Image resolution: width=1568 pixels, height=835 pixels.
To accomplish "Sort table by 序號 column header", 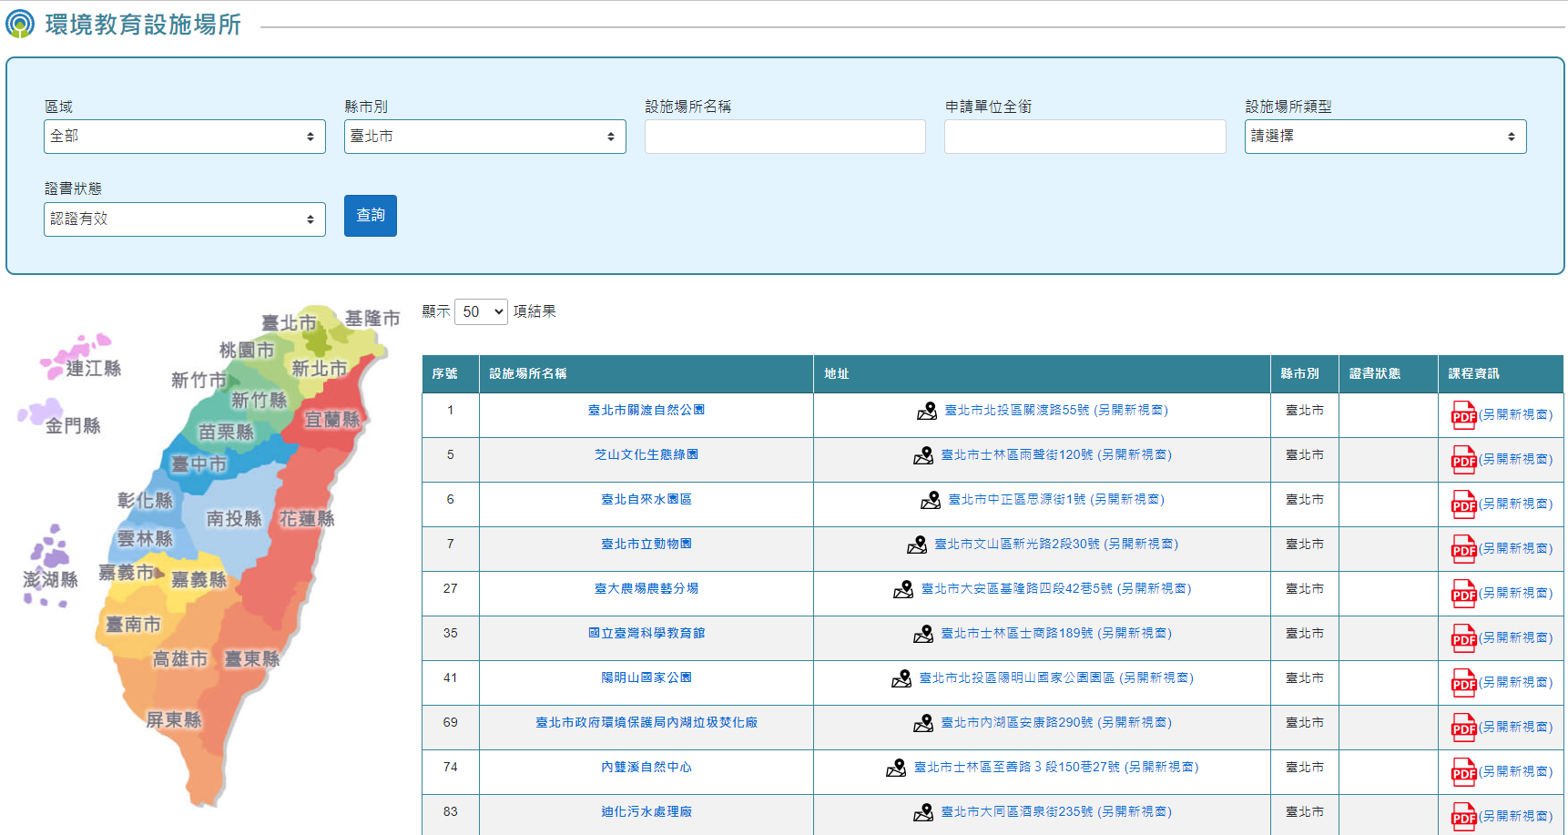I will tap(445, 374).
